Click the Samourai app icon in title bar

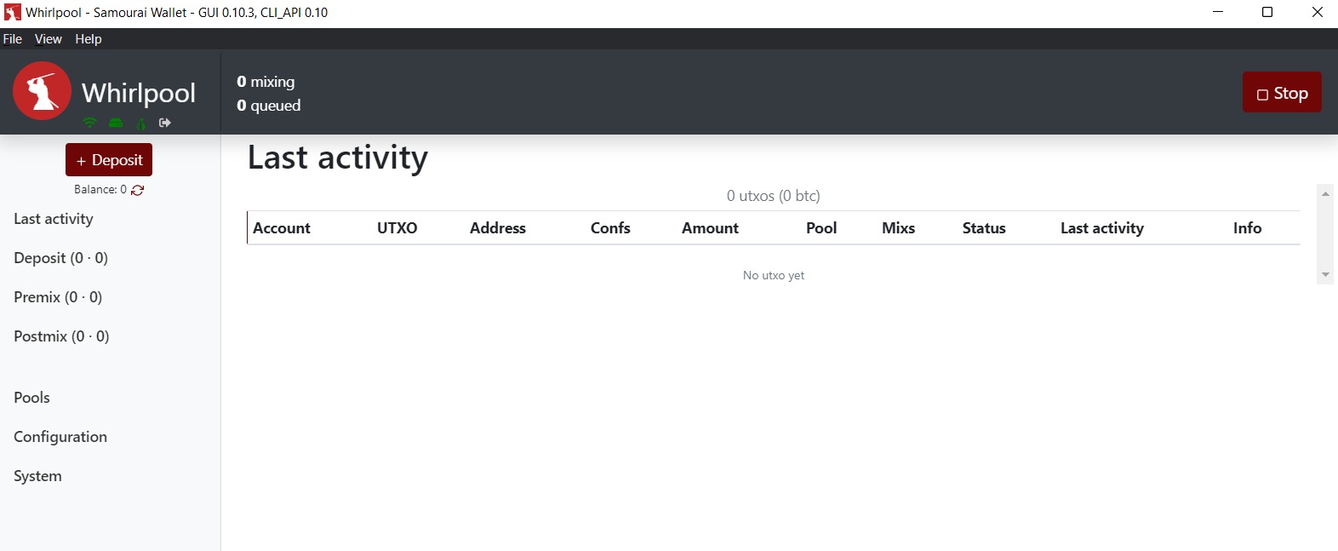[12, 12]
